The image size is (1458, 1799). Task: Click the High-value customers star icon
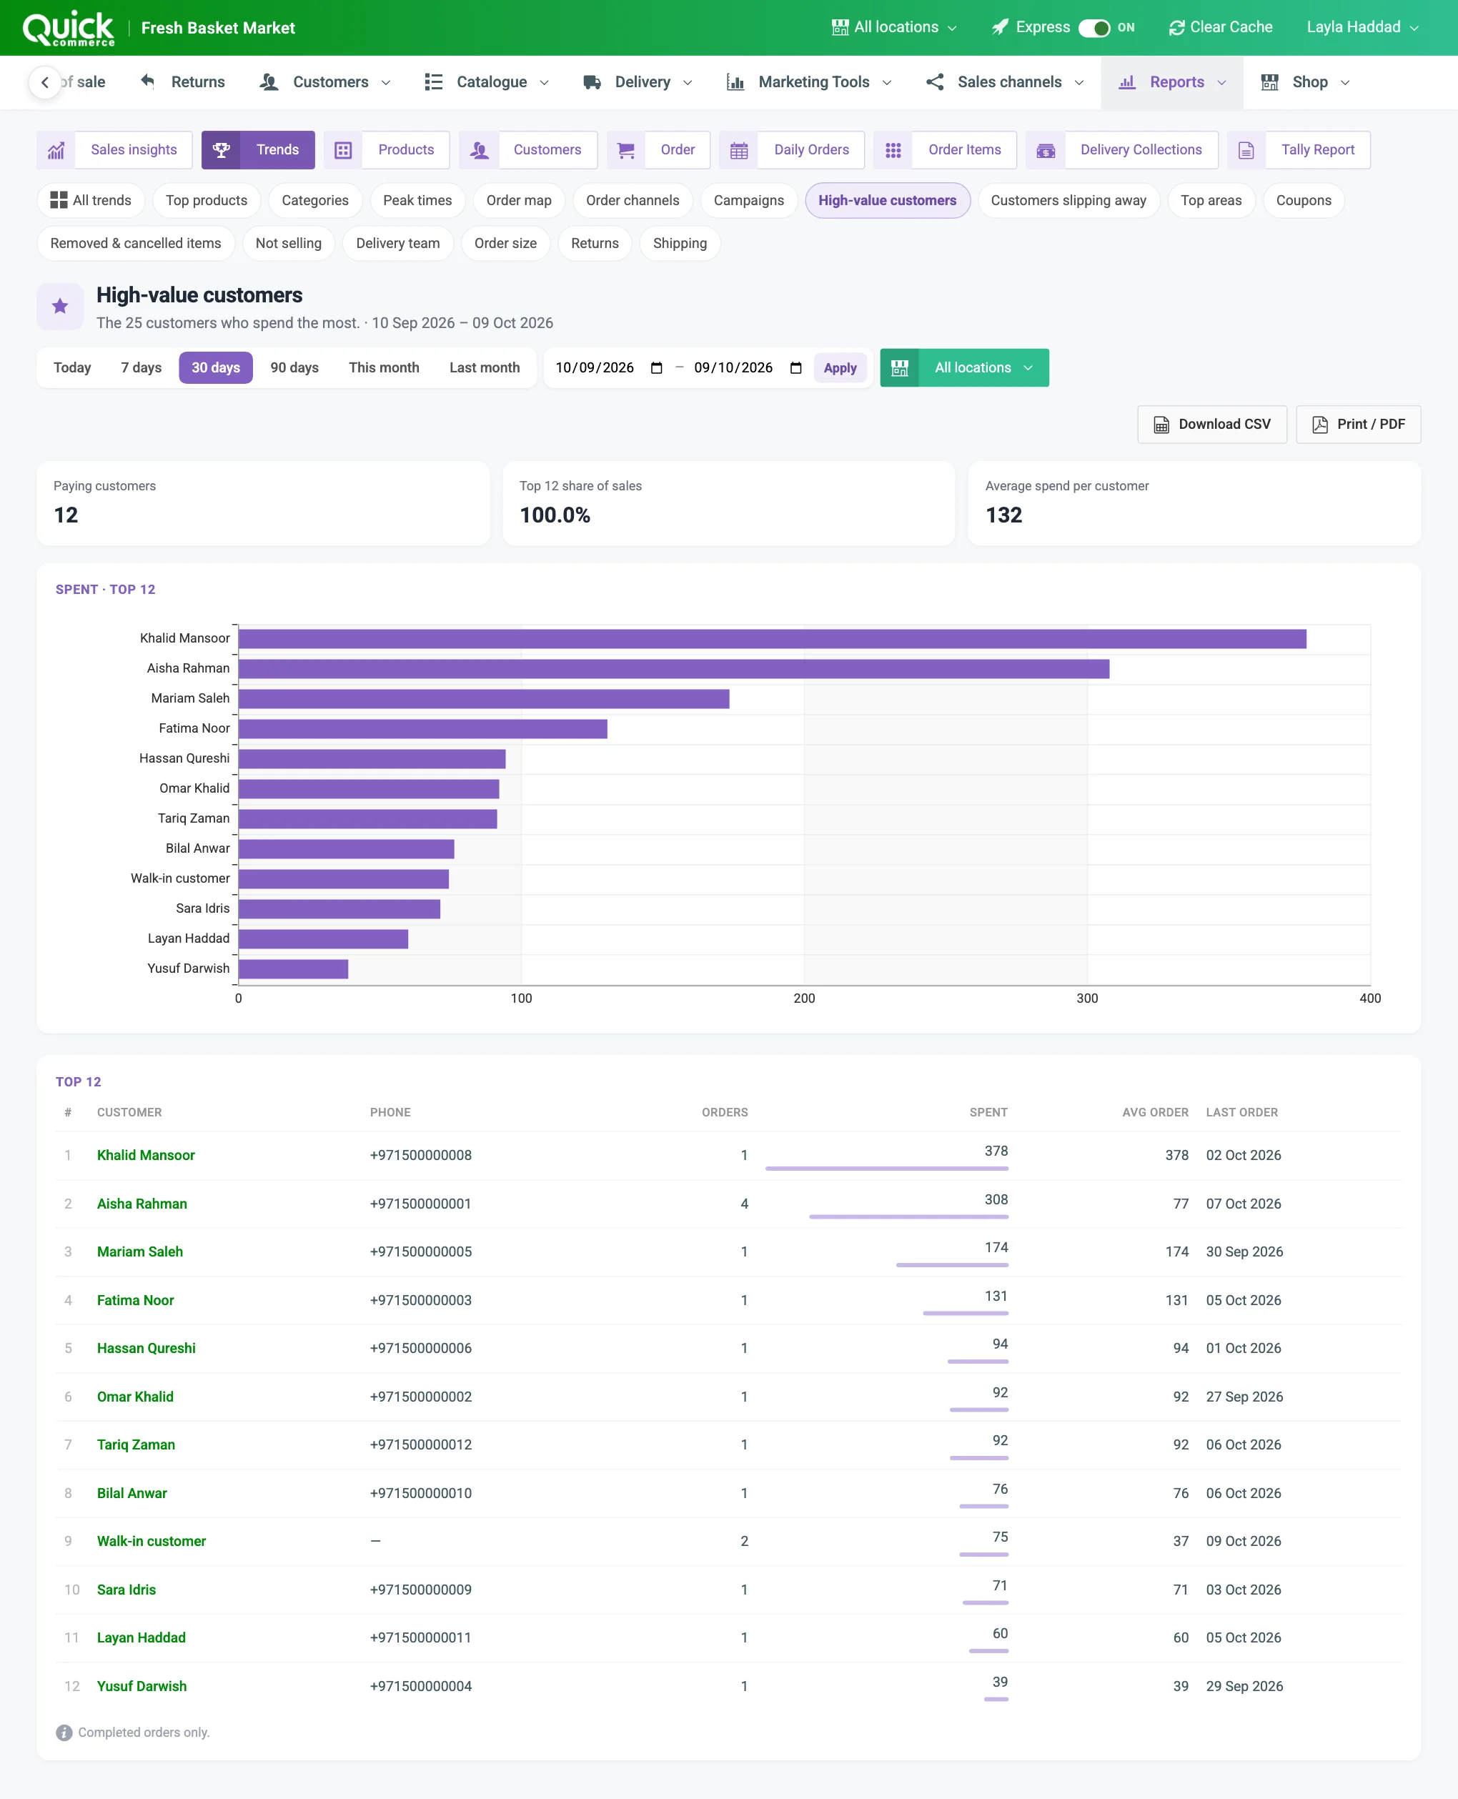(59, 307)
